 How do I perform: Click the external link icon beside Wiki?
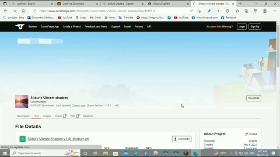pos(77,116)
